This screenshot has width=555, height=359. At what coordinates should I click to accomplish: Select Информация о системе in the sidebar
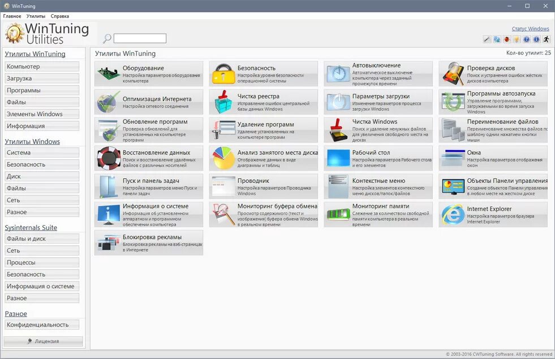[42, 286]
